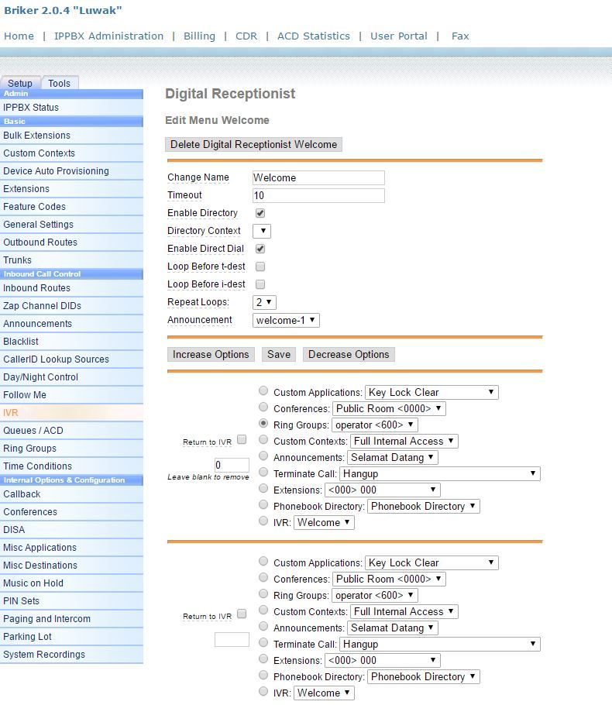Open Time Conditions in sidebar
Viewport: 612px width, 705px height.
71,466
